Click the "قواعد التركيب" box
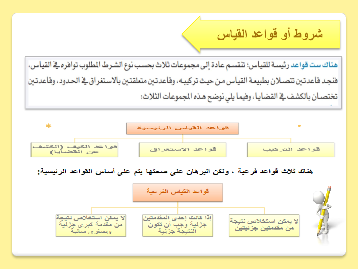 point(291,149)
